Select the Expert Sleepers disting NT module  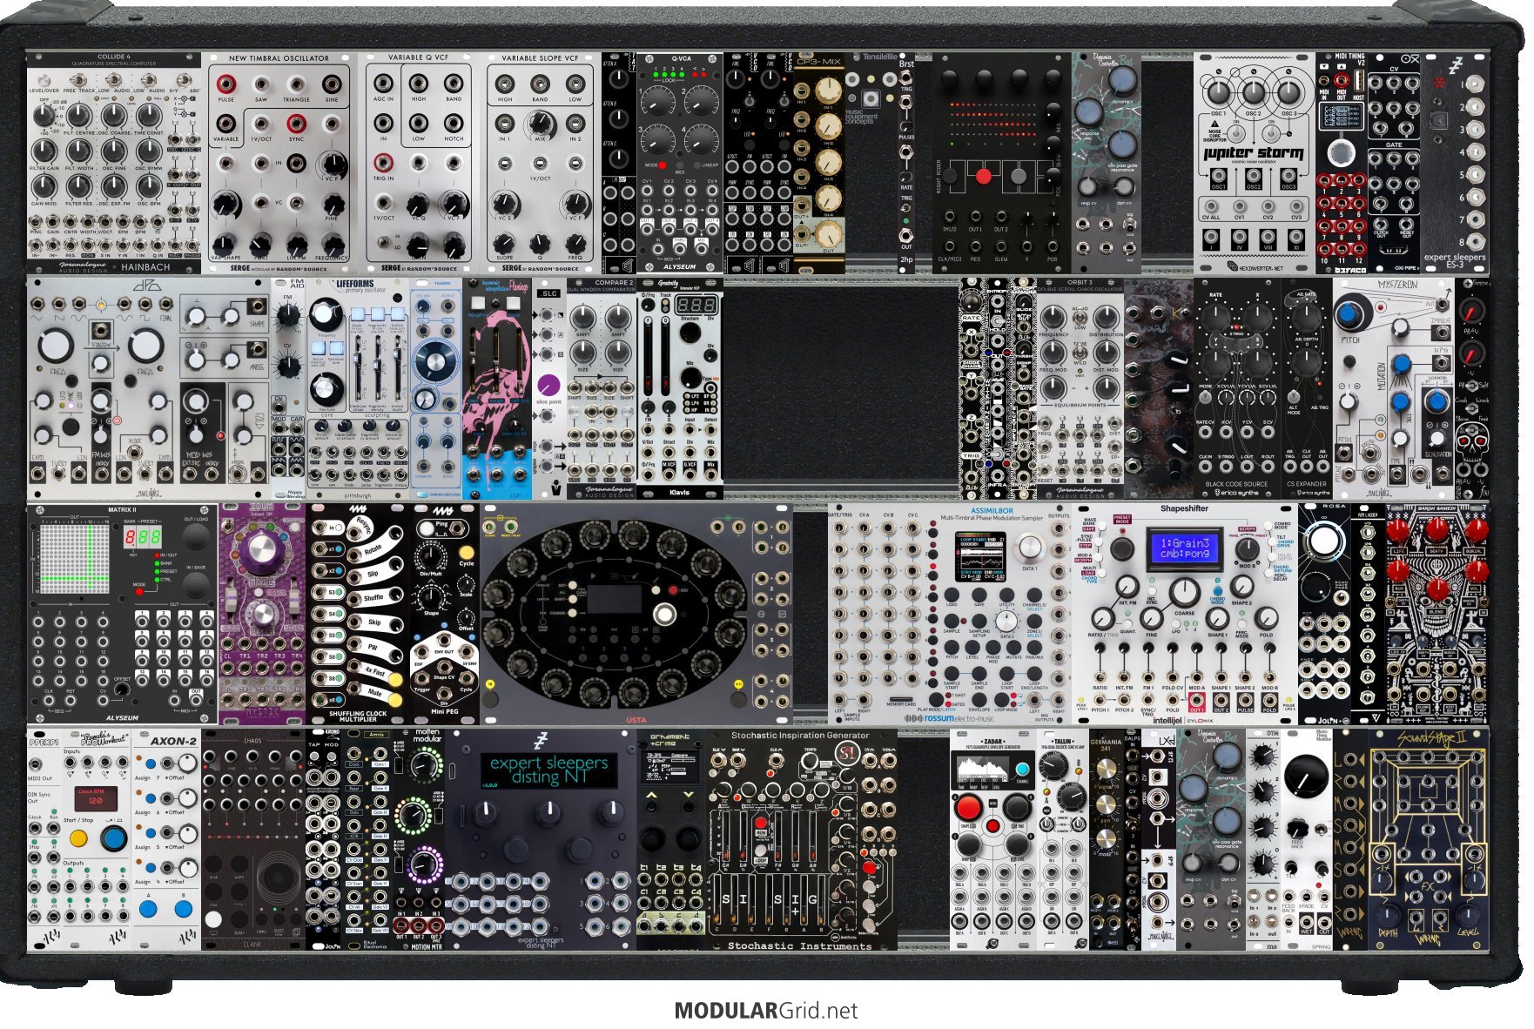click(541, 840)
